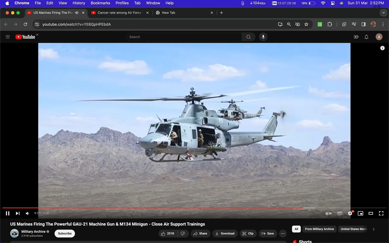389x243 pixels.
Task: Open Siri from menu bar
Action: (341, 3)
